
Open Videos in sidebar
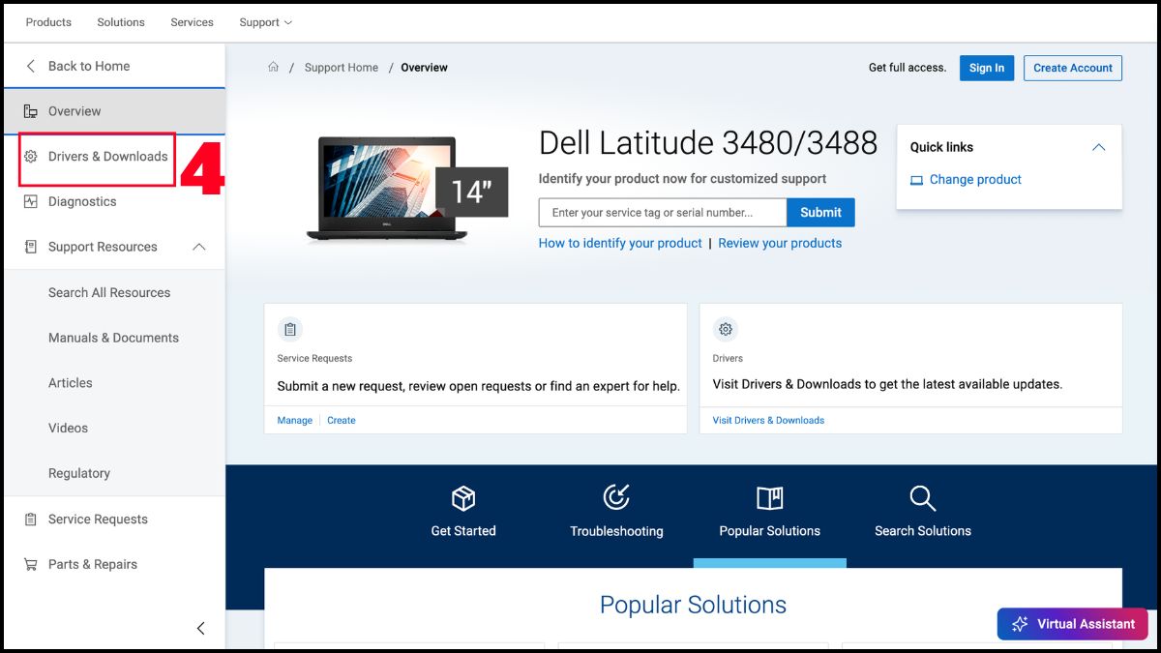pos(68,428)
